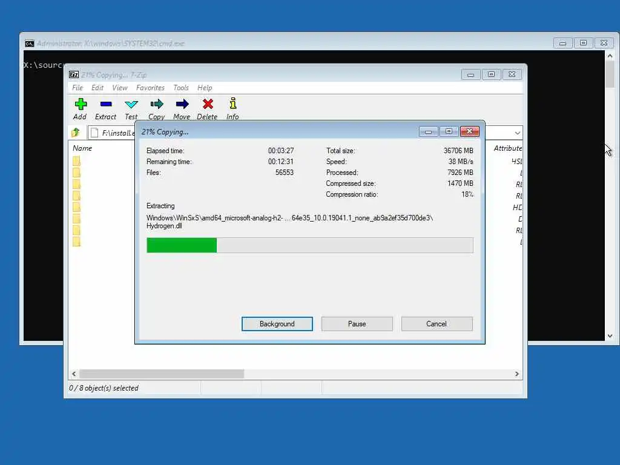Open the Favorites menu
620x465 pixels.
pos(150,88)
